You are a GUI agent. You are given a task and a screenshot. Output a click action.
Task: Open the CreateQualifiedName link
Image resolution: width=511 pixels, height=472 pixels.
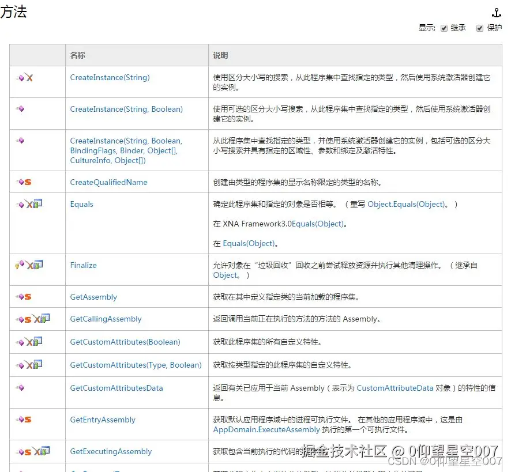(x=109, y=183)
